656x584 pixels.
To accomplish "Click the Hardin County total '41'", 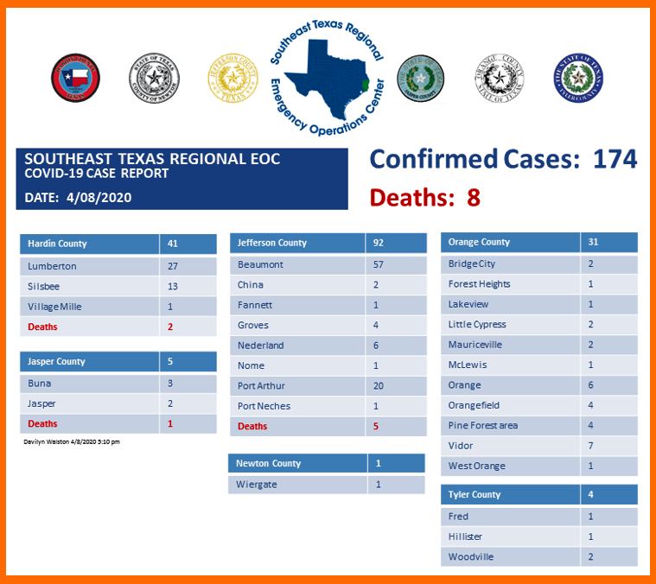I will (x=172, y=244).
